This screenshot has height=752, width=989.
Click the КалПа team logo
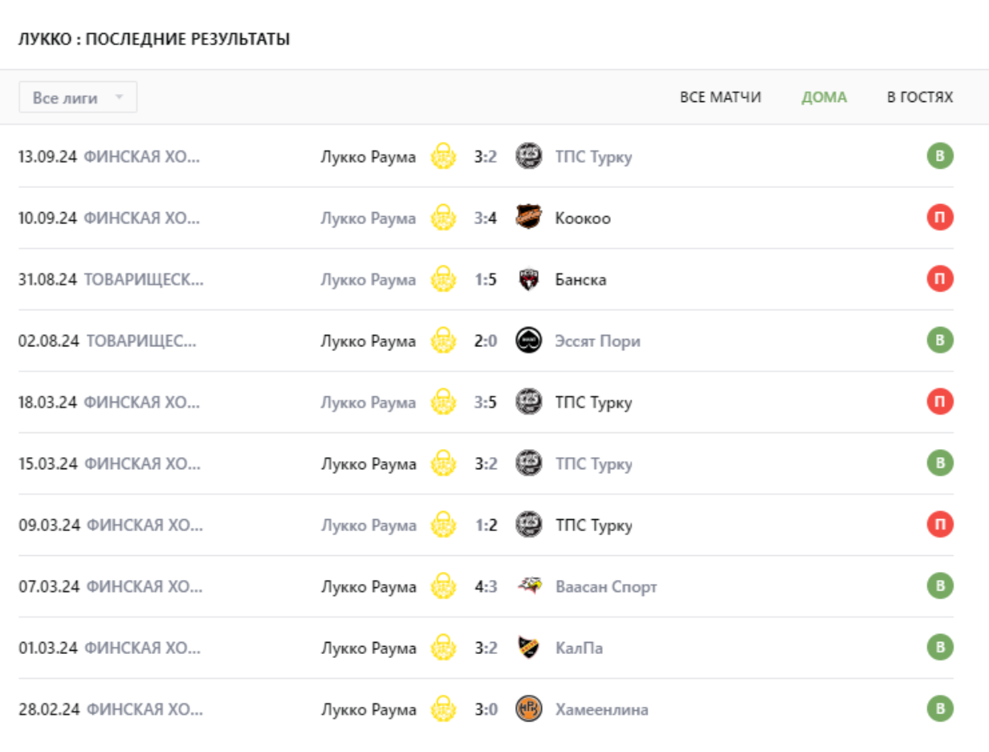coord(528,648)
